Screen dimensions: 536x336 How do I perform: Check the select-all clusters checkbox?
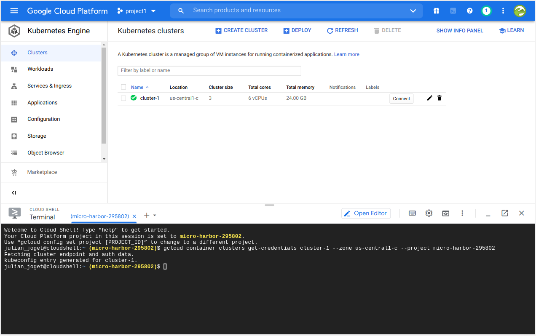pos(123,87)
